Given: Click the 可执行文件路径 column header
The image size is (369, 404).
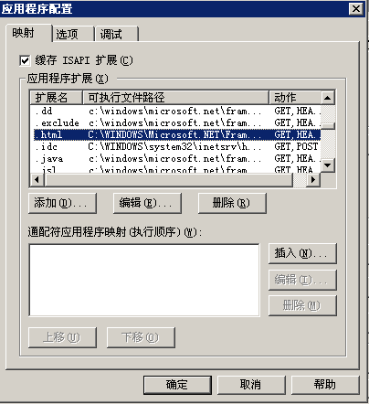Looking at the screenshot, I should 176,98.
